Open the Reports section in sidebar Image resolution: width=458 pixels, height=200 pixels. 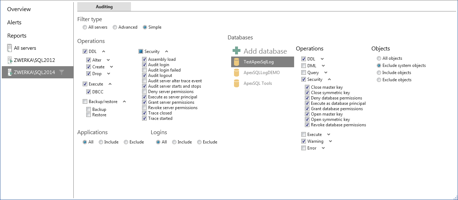tap(17, 36)
